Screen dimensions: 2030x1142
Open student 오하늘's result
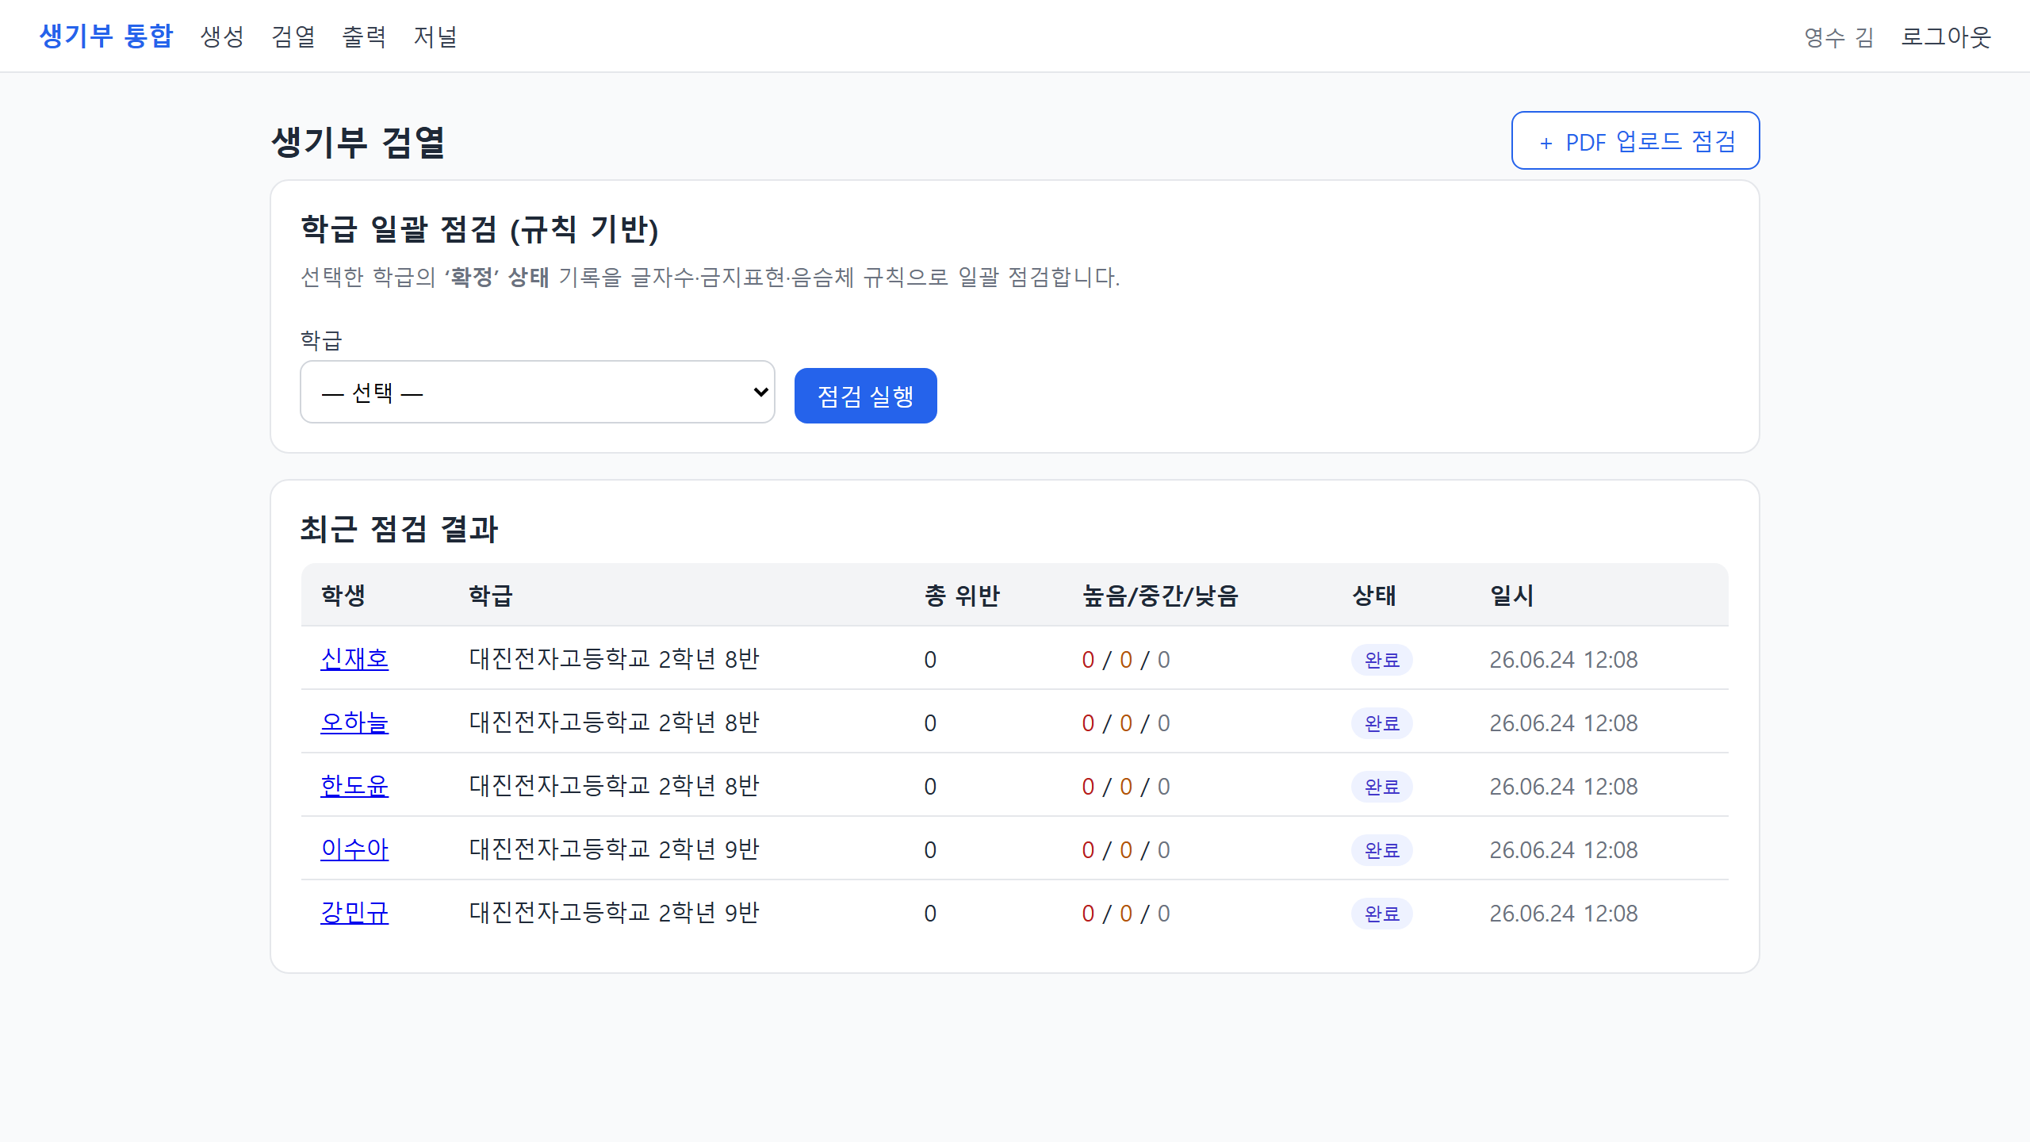(x=354, y=722)
